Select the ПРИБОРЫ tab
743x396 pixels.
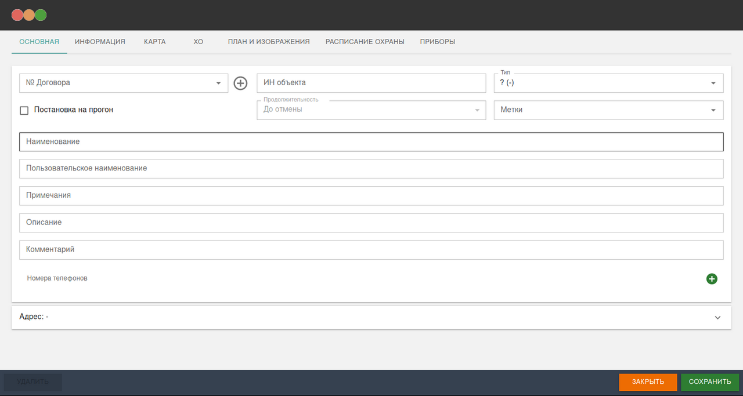437,42
